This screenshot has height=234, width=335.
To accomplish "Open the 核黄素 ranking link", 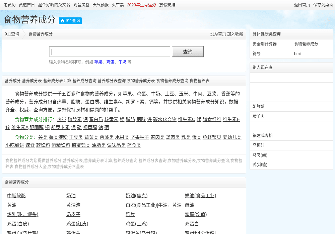I will tap(111, 119).
